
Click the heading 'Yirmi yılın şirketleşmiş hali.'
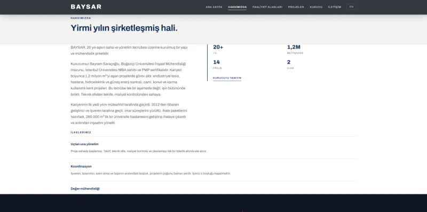point(124,28)
